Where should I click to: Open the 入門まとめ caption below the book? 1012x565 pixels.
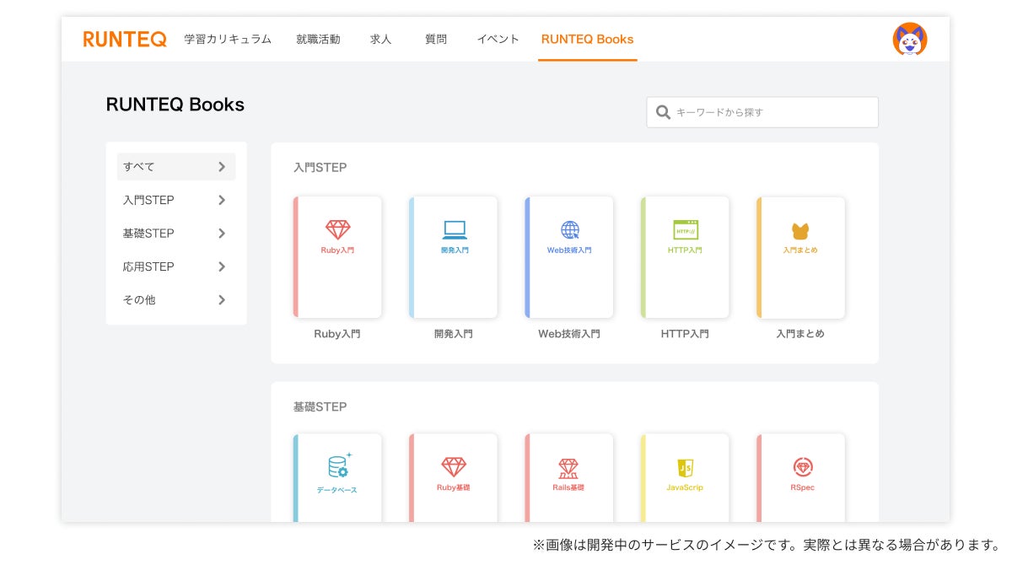[x=800, y=334]
